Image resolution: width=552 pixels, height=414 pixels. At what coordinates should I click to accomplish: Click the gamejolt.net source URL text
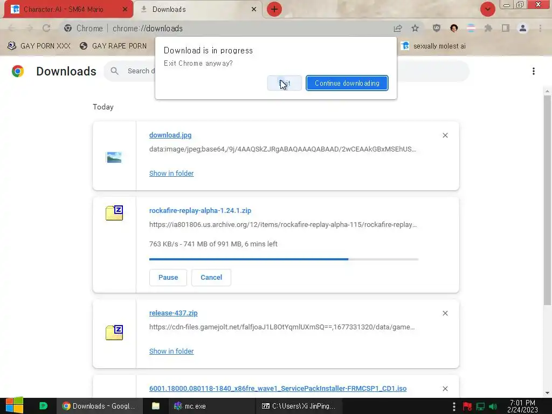(282, 327)
